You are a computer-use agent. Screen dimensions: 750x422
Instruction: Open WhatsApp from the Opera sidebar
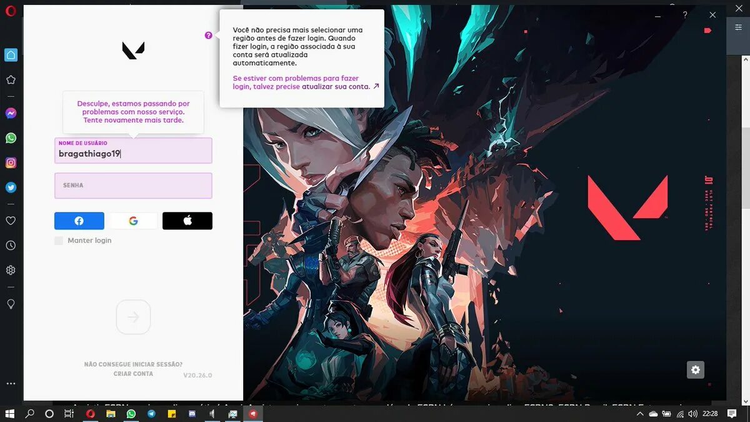point(10,138)
